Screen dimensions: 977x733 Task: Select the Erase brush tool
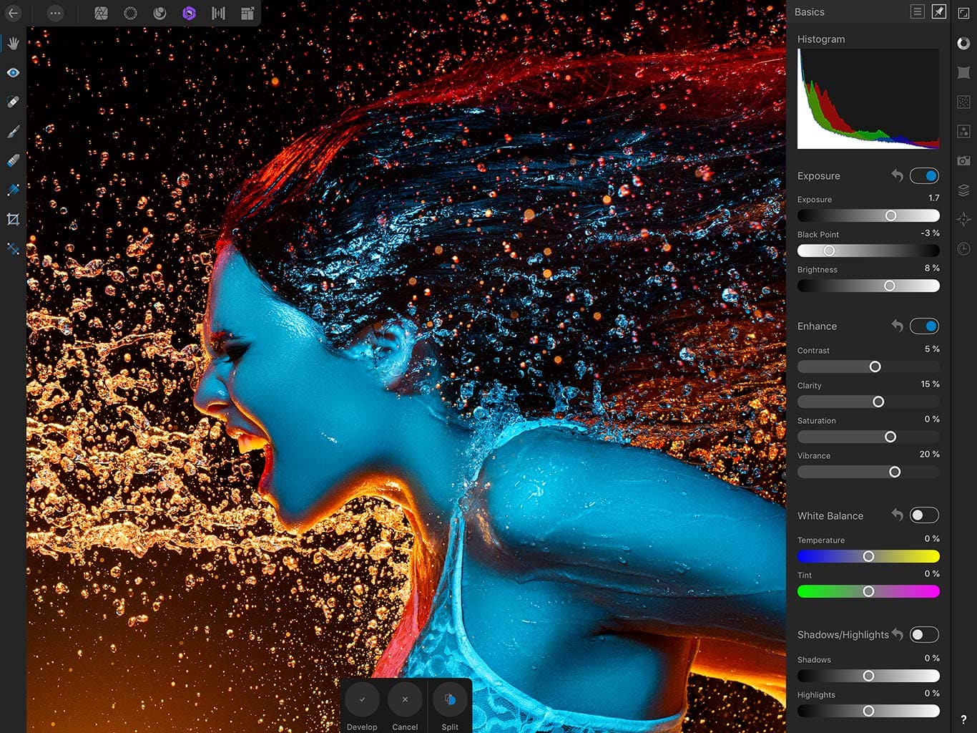(12, 160)
